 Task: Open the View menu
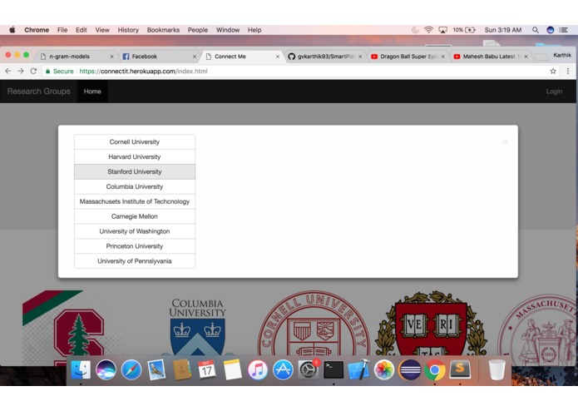coord(102,30)
